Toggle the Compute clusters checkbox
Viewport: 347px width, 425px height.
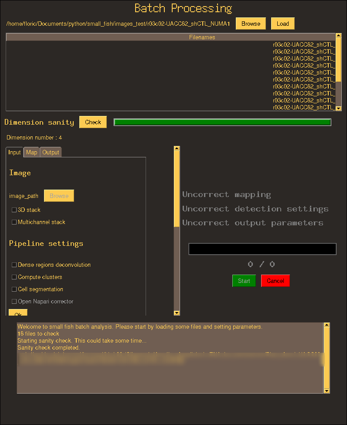point(14,277)
